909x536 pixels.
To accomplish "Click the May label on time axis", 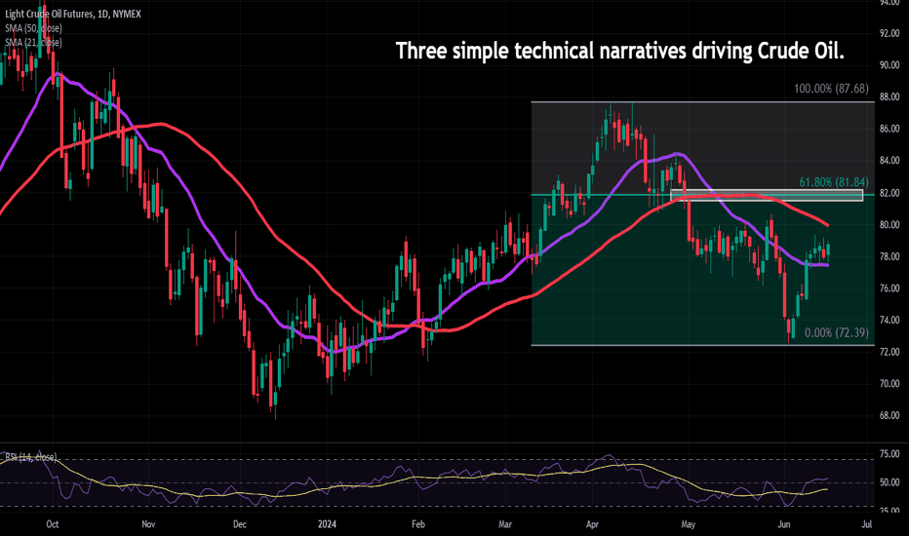I will click(x=689, y=524).
